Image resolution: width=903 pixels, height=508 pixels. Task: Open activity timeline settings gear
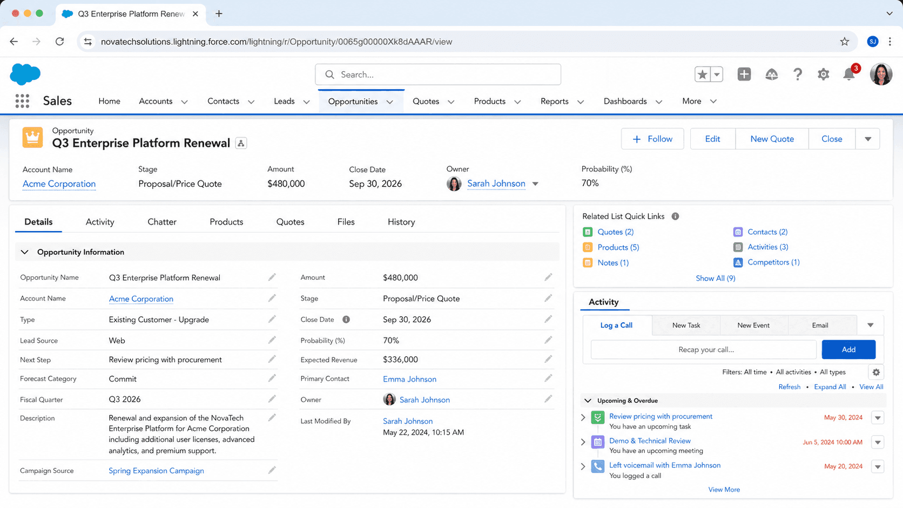coord(876,372)
